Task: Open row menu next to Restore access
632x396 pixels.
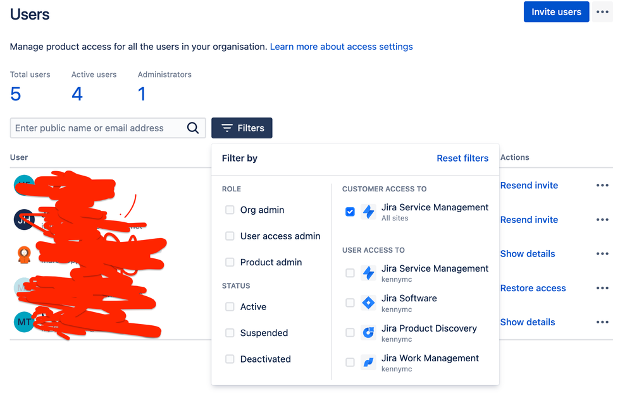Action: coord(602,288)
